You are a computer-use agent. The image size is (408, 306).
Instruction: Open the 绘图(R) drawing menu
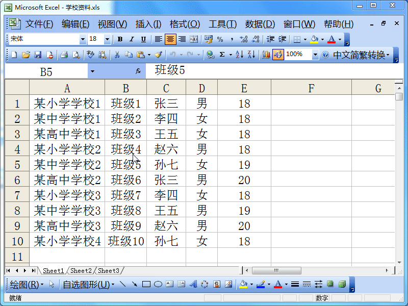pos(27,285)
